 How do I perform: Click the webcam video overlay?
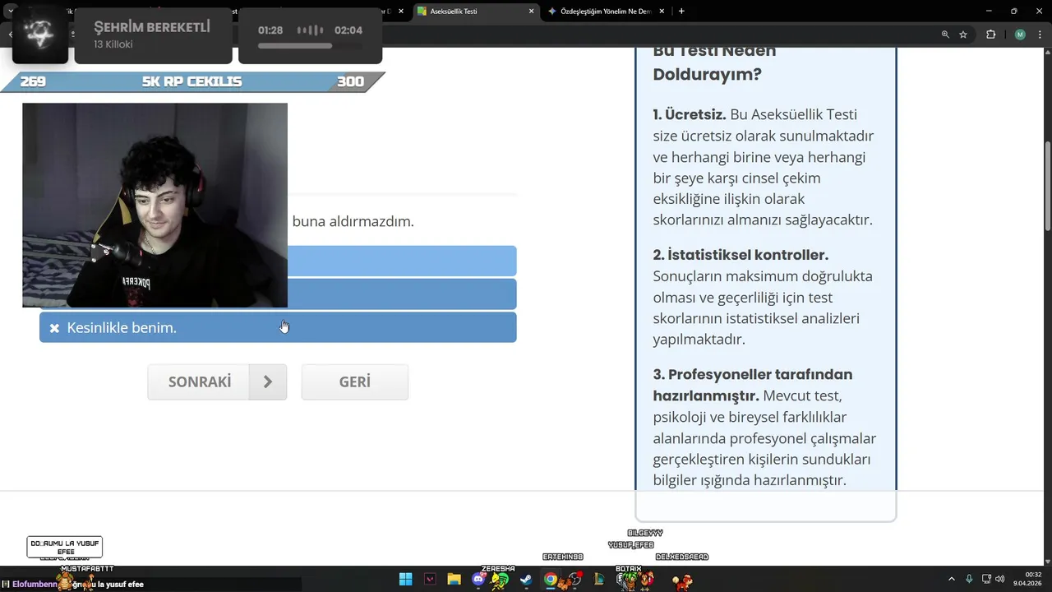(155, 206)
